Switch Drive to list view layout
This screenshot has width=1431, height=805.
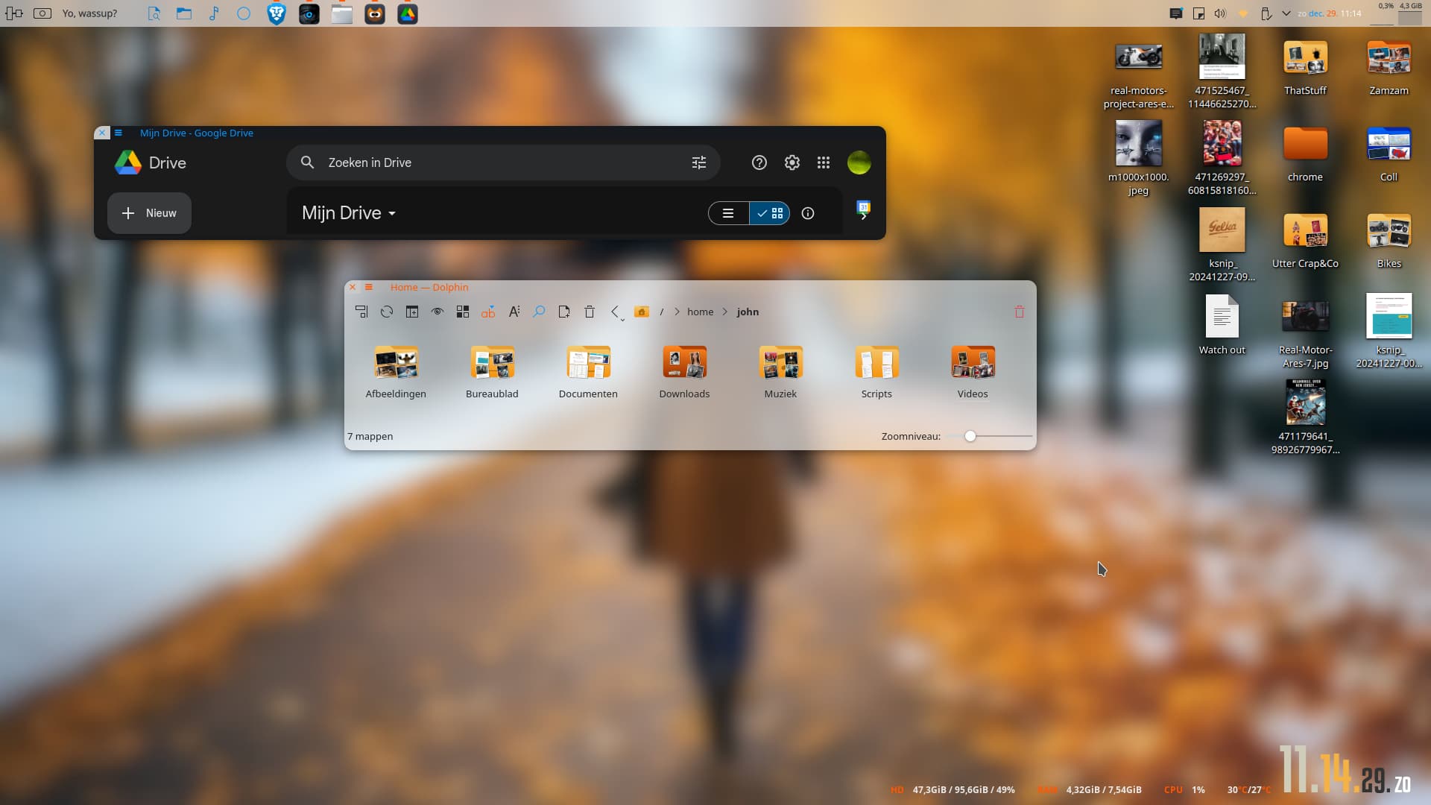tap(728, 213)
